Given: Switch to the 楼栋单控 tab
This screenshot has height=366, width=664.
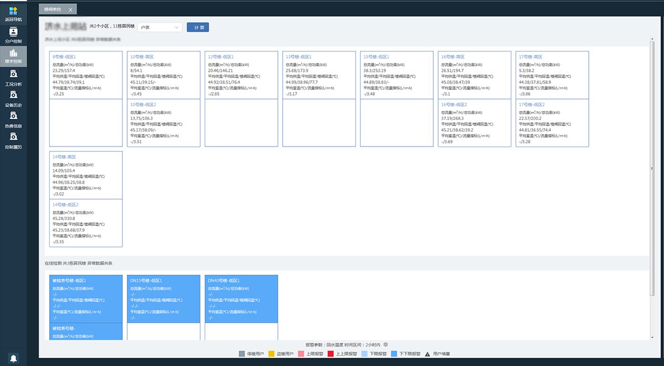Looking at the screenshot, I should pos(53,9).
